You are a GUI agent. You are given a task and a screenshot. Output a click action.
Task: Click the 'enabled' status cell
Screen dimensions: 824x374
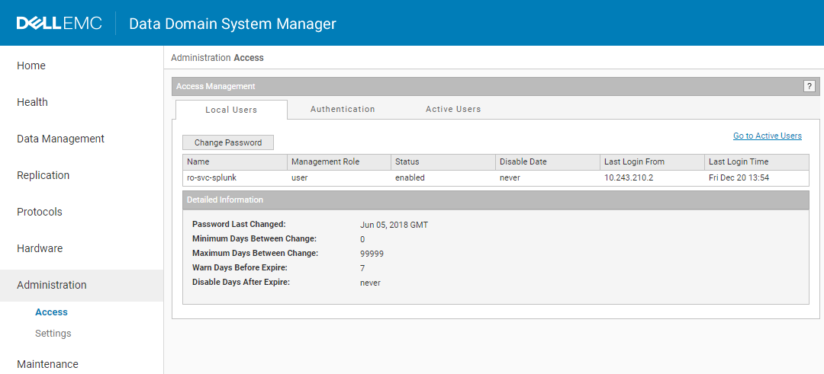(x=410, y=177)
